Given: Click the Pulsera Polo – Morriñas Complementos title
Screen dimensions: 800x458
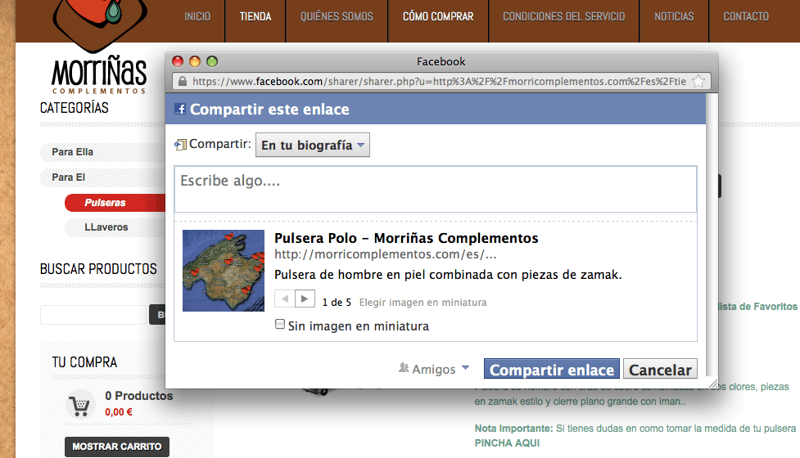Looking at the screenshot, I should click(x=406, y=238).
